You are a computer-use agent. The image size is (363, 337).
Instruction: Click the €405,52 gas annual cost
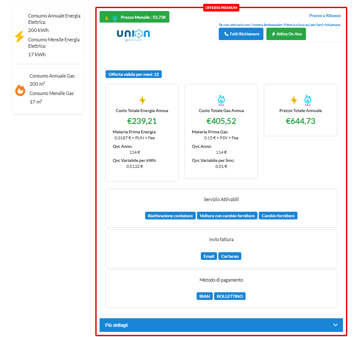point(221,121)
